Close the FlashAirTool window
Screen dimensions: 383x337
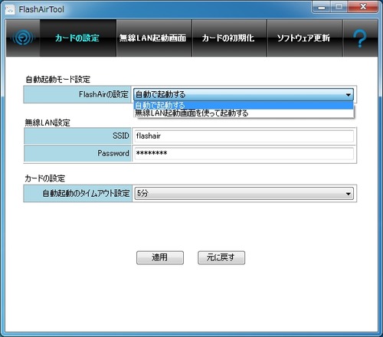click(363, 7)
